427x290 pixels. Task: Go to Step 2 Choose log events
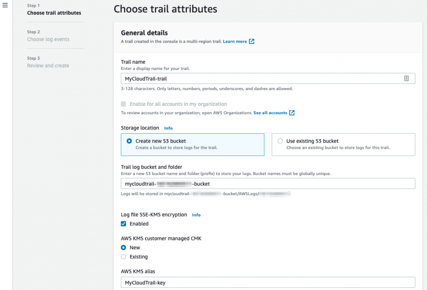click(48, 39)
